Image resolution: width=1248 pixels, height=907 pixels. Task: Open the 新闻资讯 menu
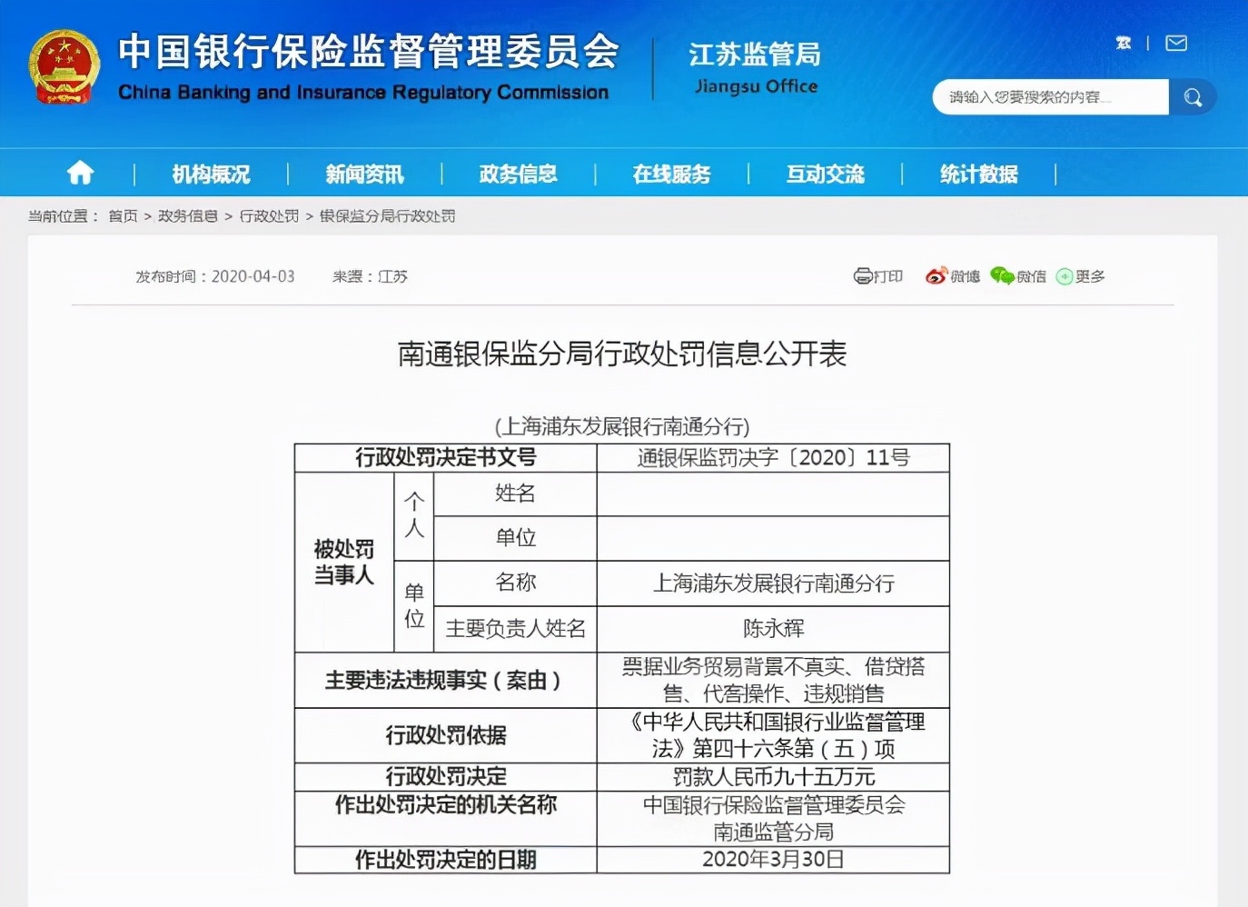click(364, 174)
